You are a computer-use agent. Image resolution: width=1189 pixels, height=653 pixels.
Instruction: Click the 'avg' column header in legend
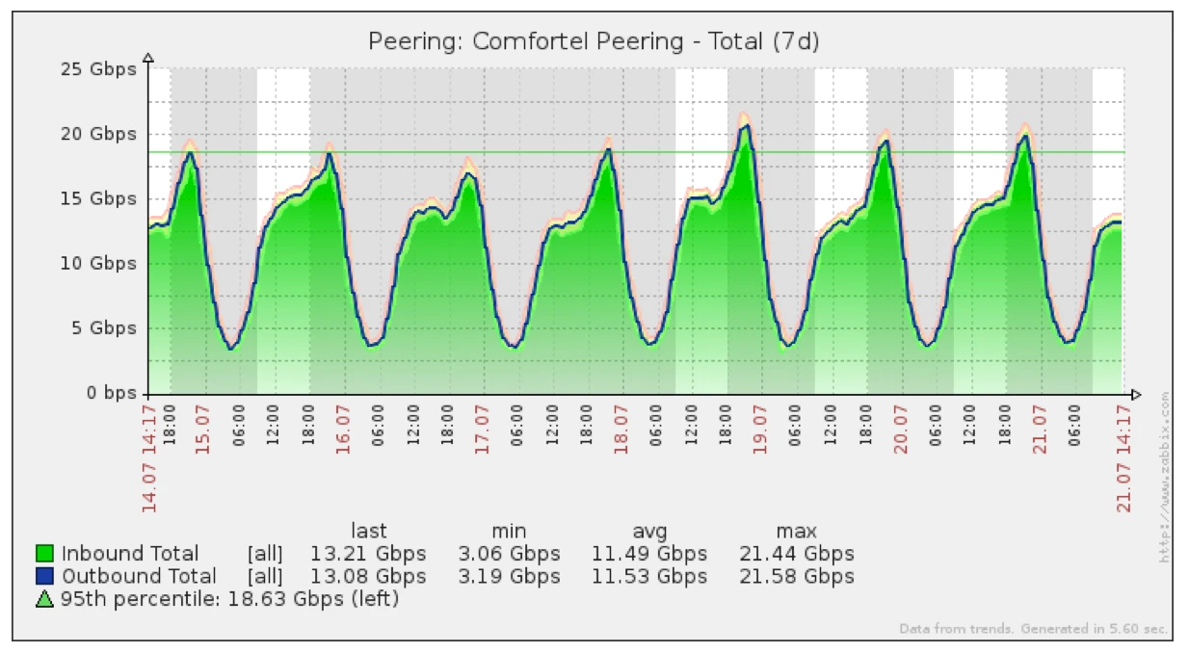point(648,531)
